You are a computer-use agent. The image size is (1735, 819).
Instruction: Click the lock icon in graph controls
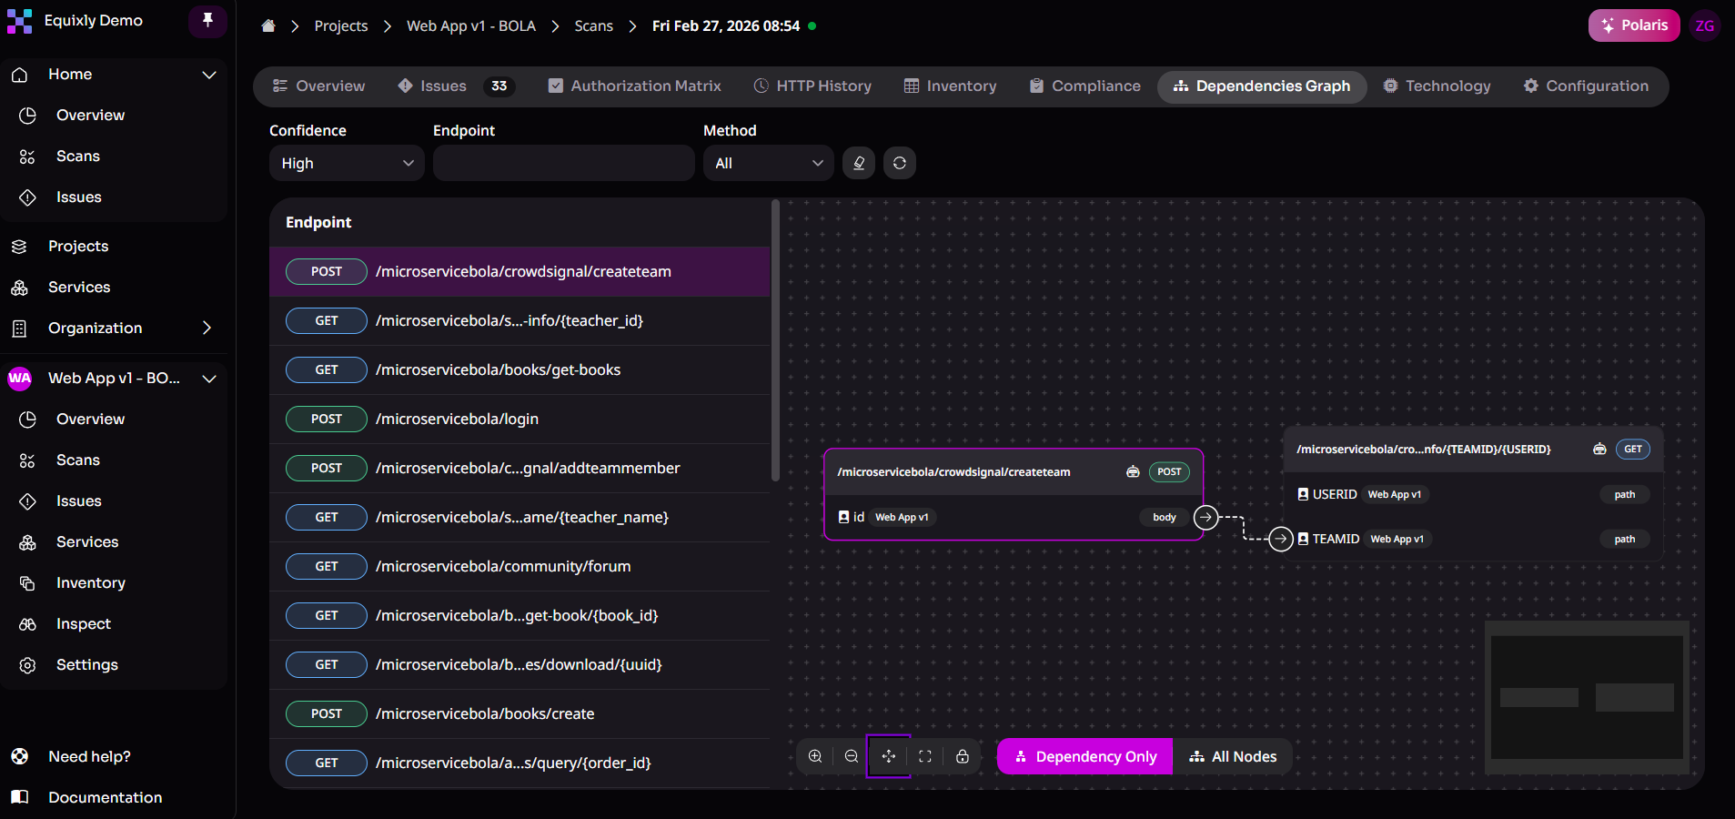click(963, 756)
